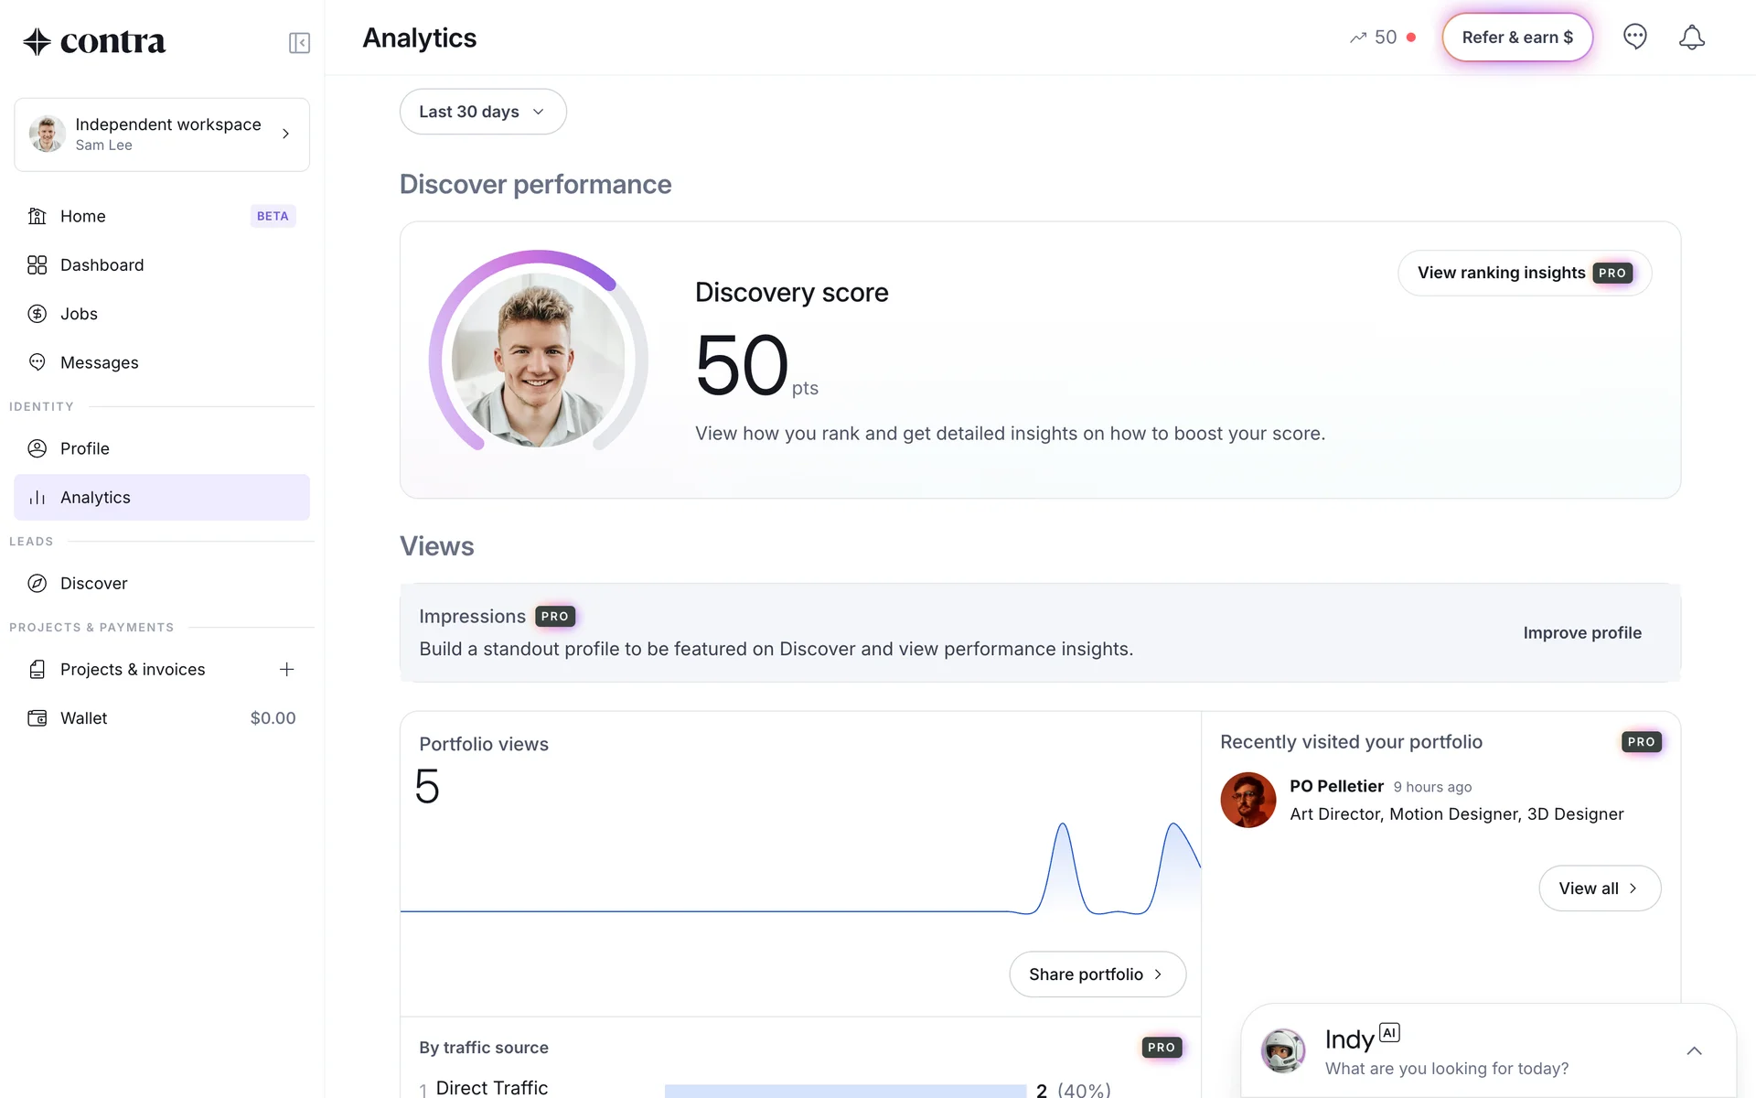Click PO Pelletier visitor avatar

pyautogui.click(x=1247, y=800)
